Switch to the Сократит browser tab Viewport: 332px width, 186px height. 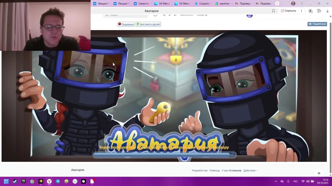[203, 4]
